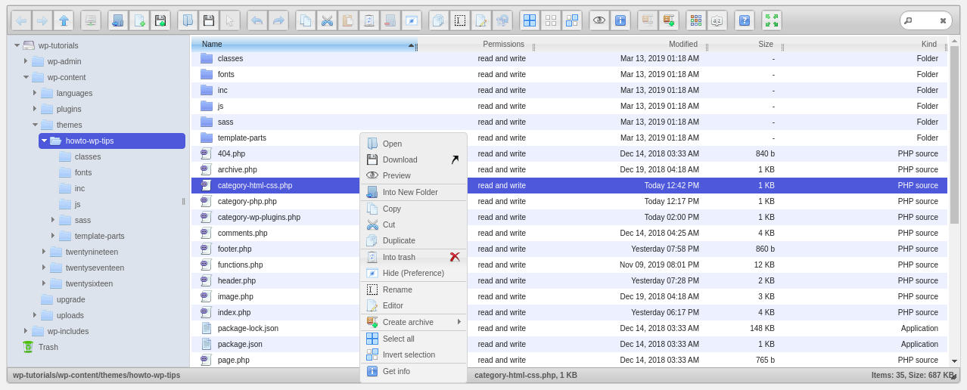Click the toolbar Duplicate icon
The height and width of the screenshot is (390, 967).
coord(439,20)
